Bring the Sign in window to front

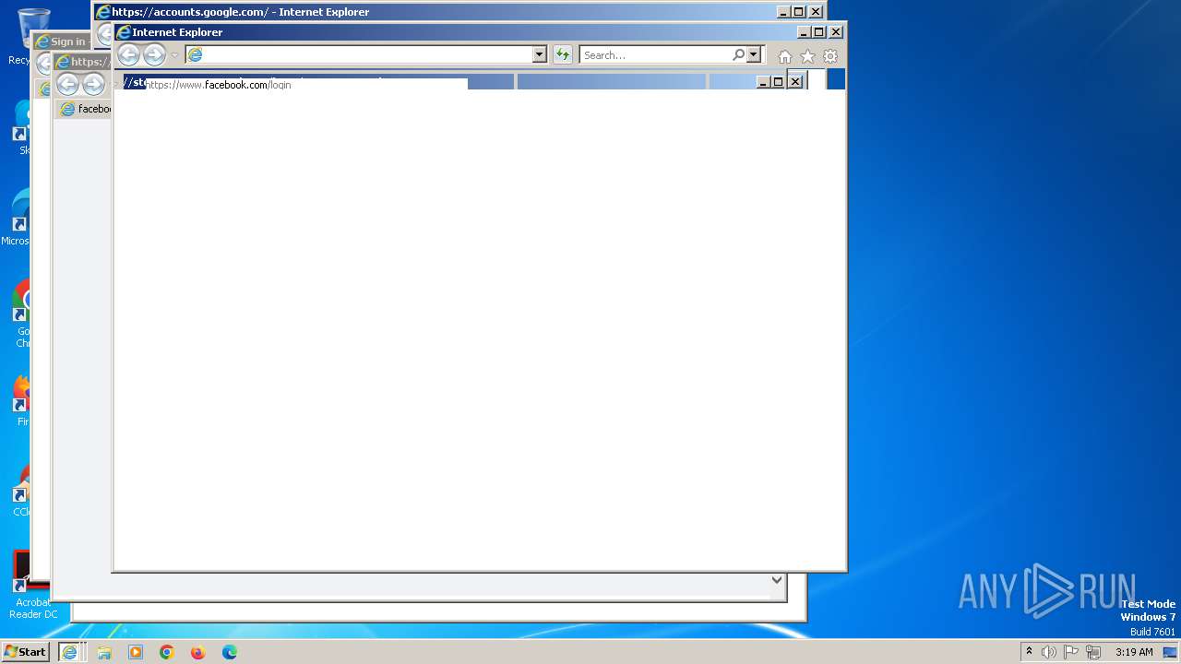pos(62,41)
